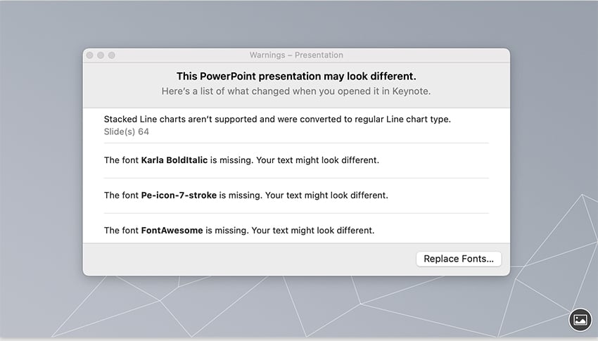Click the Warnings – Presentation title bar

[x=296, y=55]
